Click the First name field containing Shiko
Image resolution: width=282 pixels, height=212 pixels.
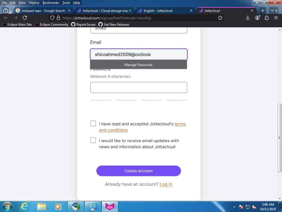139,30
